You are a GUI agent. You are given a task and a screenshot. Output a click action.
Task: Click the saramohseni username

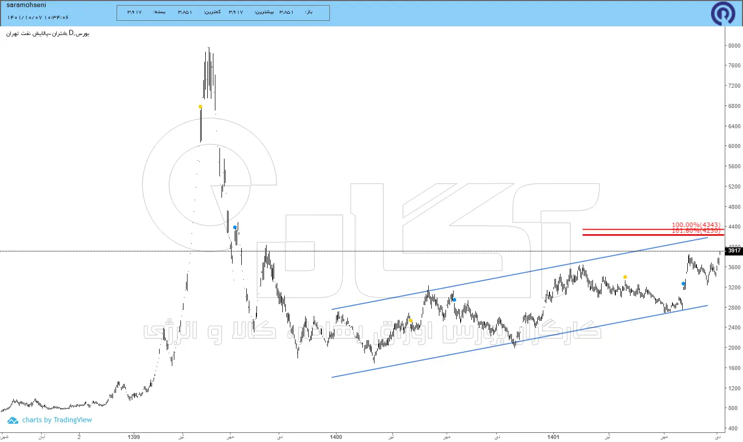point(26,5)
